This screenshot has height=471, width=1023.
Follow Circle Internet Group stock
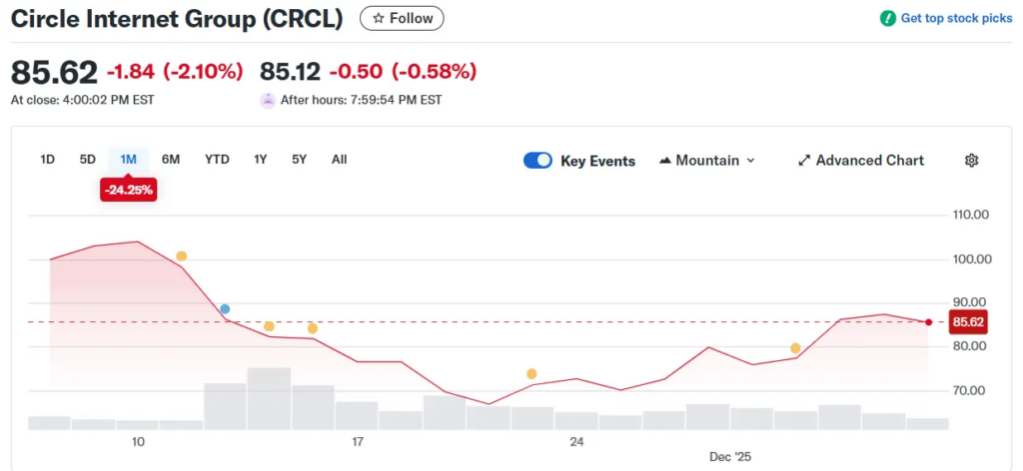coord(402,18)
